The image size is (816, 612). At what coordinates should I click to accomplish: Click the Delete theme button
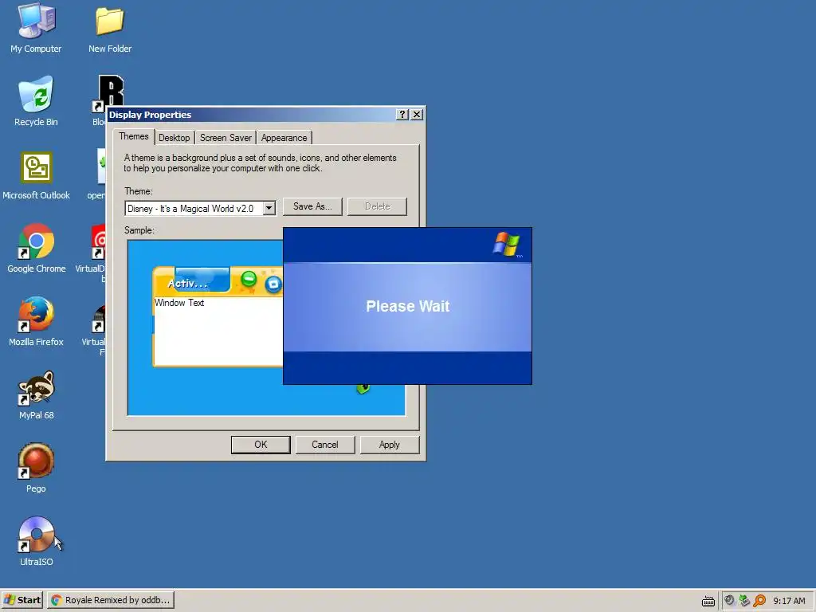tap(377, 206)
